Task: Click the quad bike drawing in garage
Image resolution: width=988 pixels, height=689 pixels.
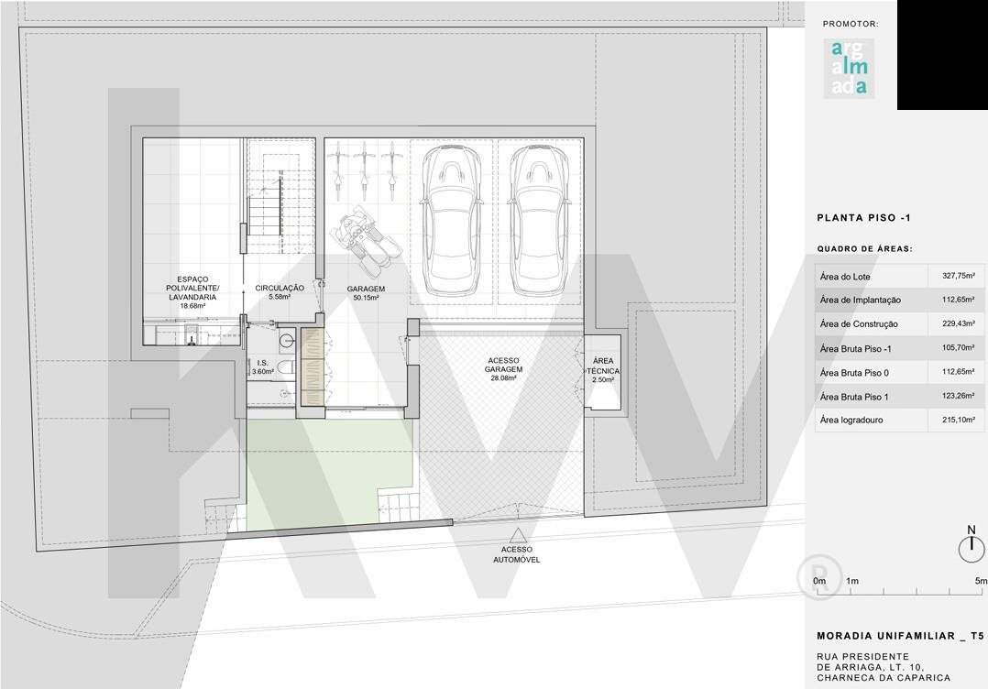Action: point(367,241)
